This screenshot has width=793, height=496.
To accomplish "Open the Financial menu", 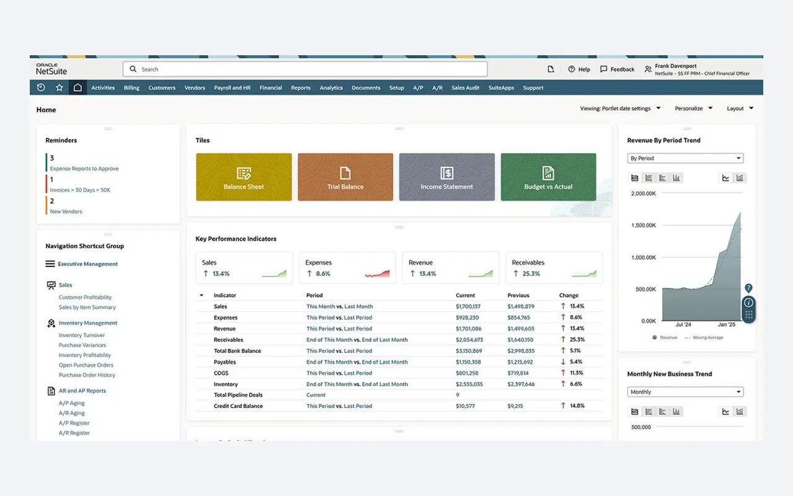I will click(271, 87).
